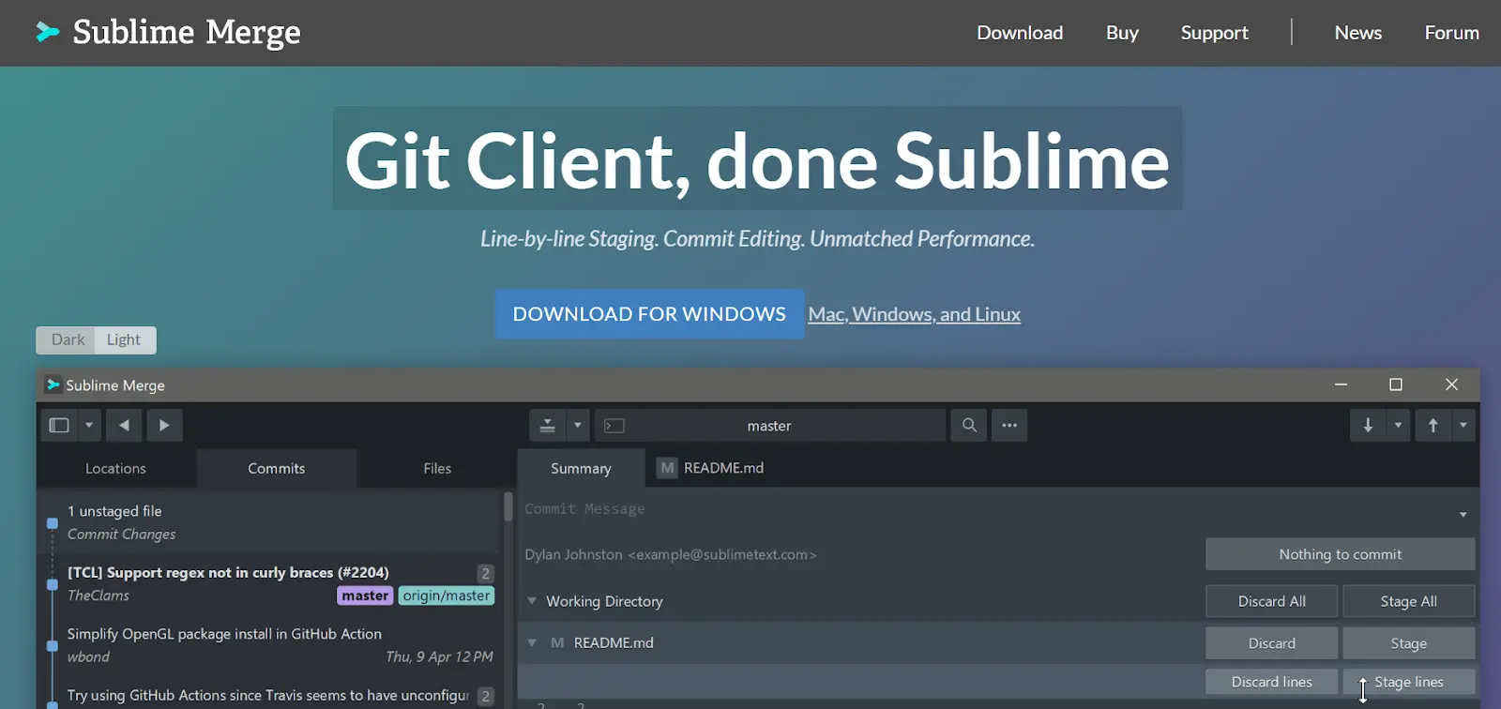Click DOWNLOAD FOR WINDOWS button
Image resolution: width=1501 pixels, height=709 pixels.
coord(649,314)
